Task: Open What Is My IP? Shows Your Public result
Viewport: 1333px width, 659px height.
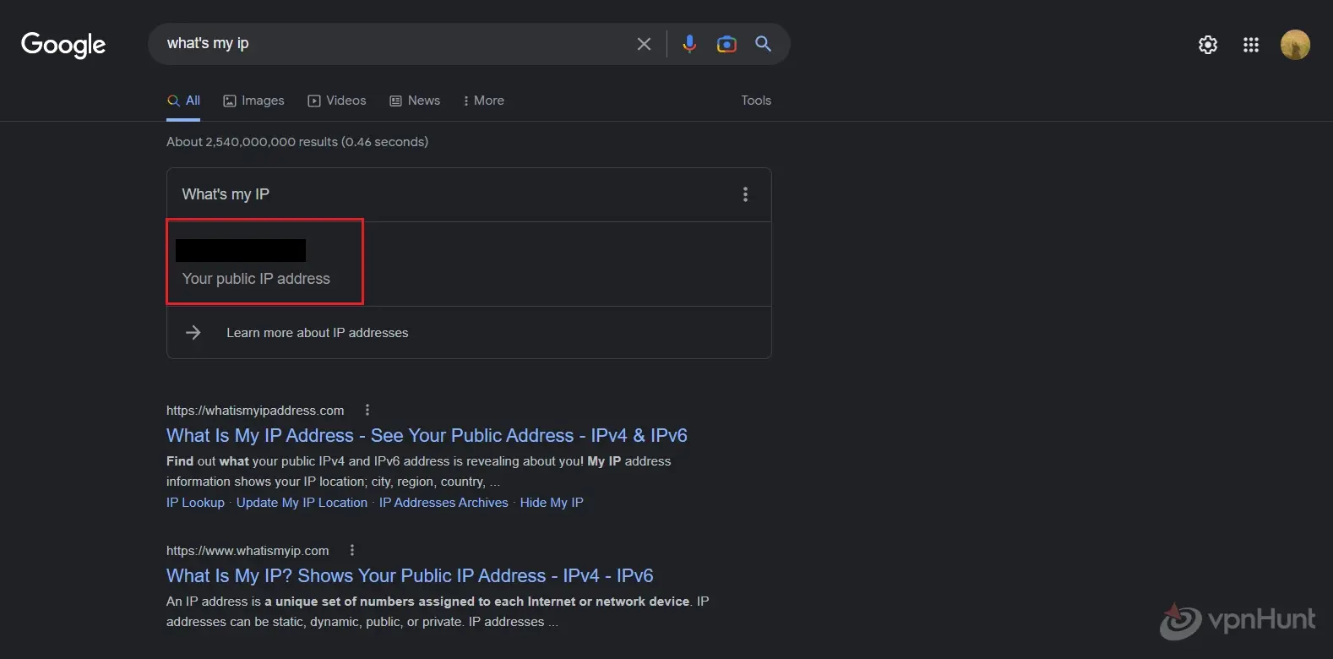Action: tap(410, 575)
